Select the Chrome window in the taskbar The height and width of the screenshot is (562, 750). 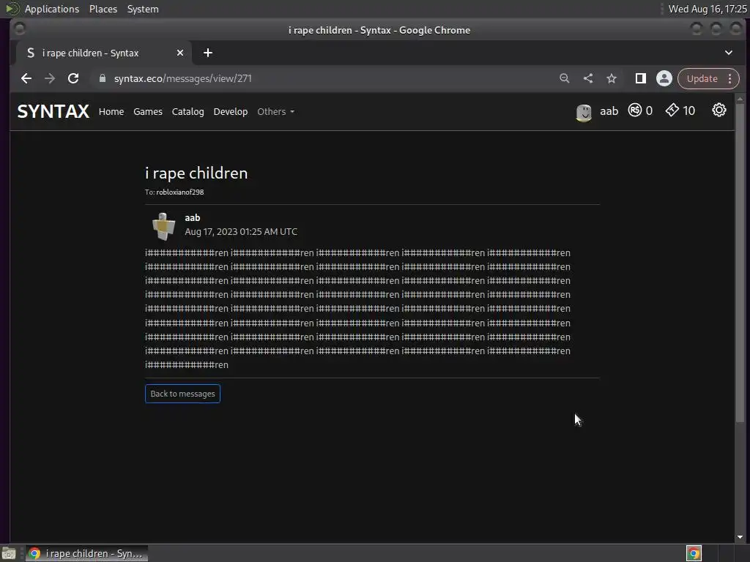tap(86, 553)
